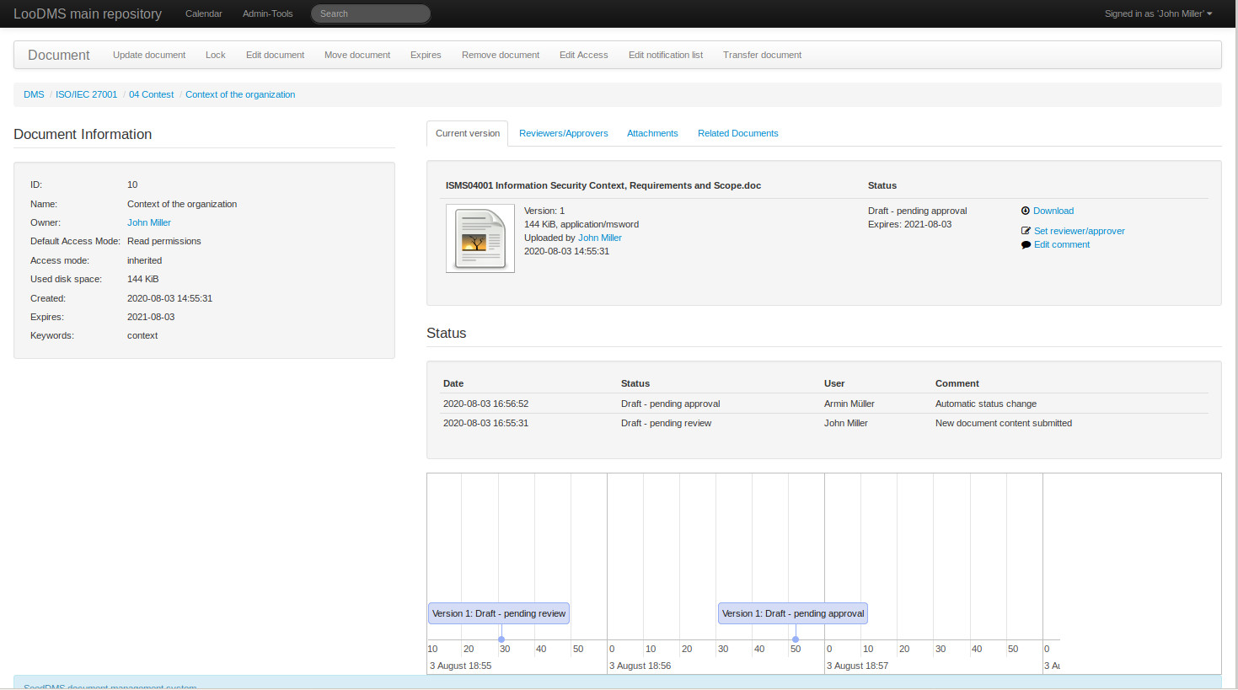
Task: Click keywords value 'context'
Action: tap(142, 335)
